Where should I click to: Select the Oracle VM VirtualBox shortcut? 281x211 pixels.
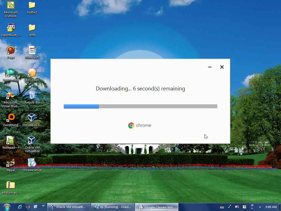32,145
